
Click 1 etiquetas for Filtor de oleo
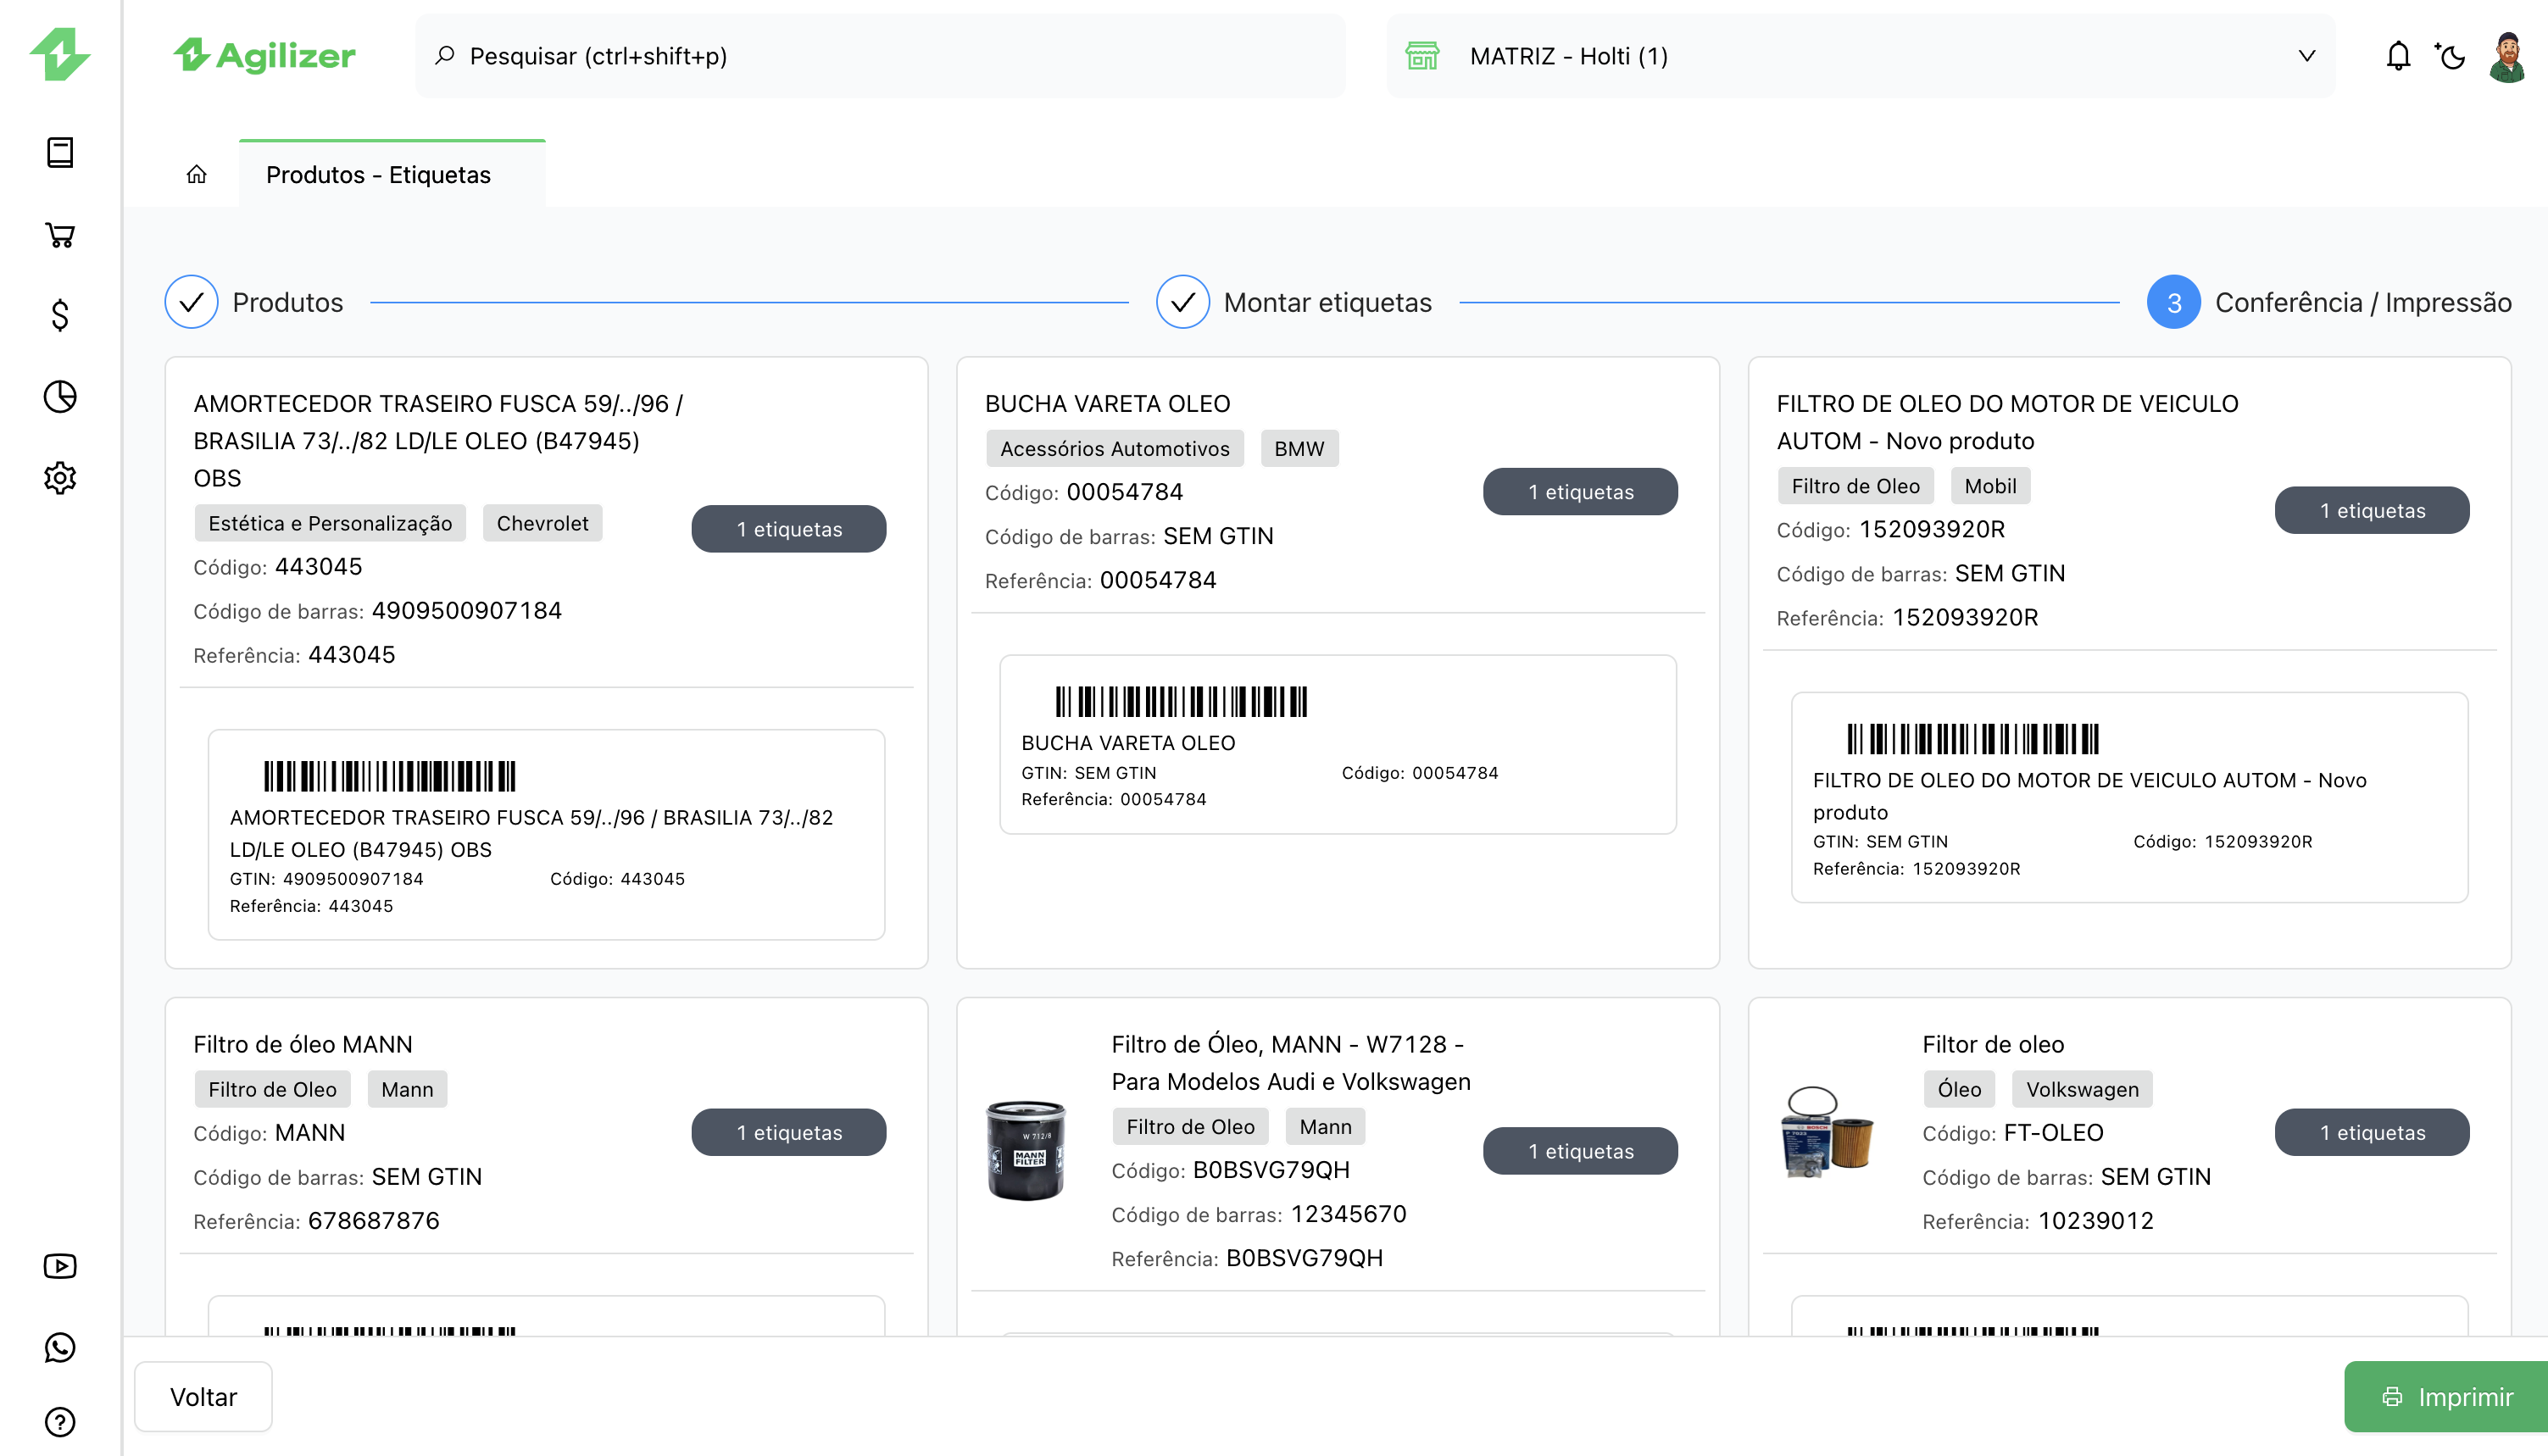(2373, 1132)
